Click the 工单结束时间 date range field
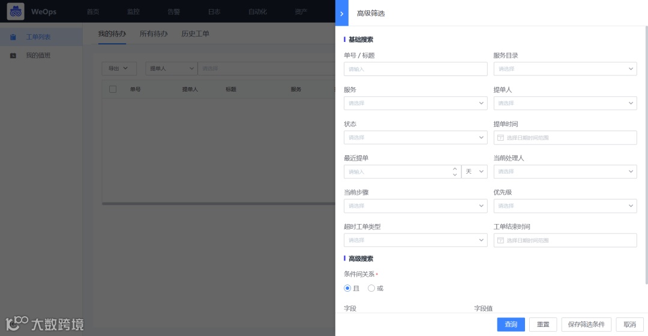Screen dimensions: 648x336 pyautogui.click(x=565, y=240)
